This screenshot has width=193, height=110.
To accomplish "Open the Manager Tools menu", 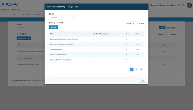I will pyautogui.click(x=39, y=14).
